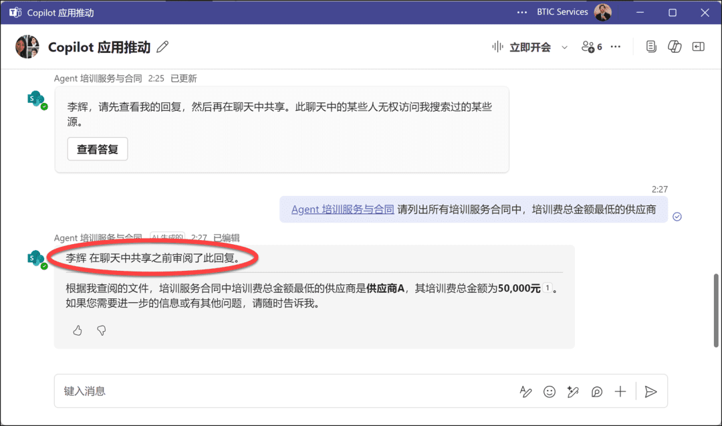Image resolution: width=722 pixels, height=426 pixels.
Task: Send the message with arrow icon
Action: [650, 391]
